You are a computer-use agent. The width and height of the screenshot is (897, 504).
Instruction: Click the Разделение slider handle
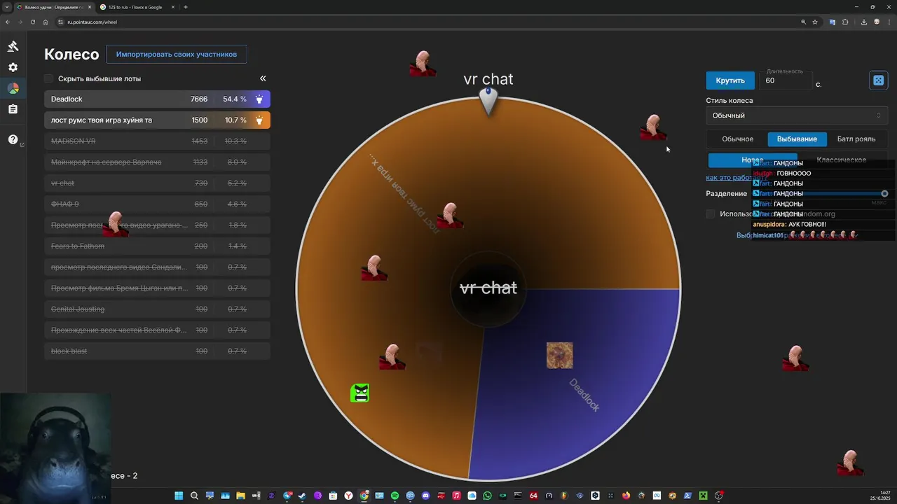pos(884,193)
